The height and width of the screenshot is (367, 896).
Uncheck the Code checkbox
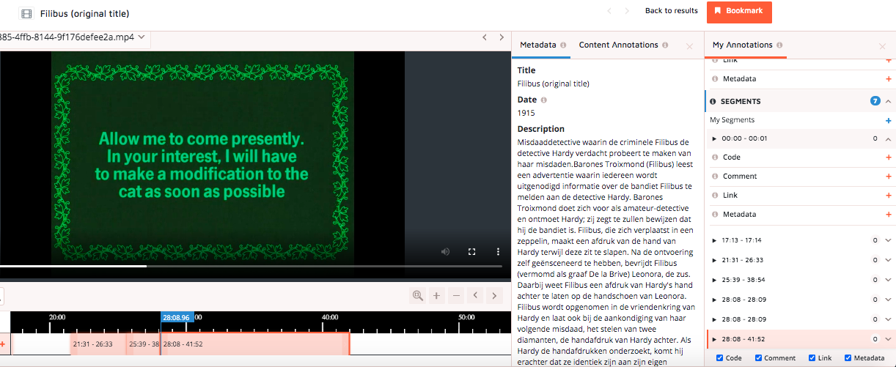coord(719,358)
